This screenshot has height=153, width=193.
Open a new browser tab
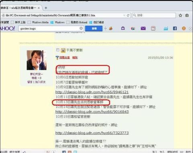click(46, 8)
